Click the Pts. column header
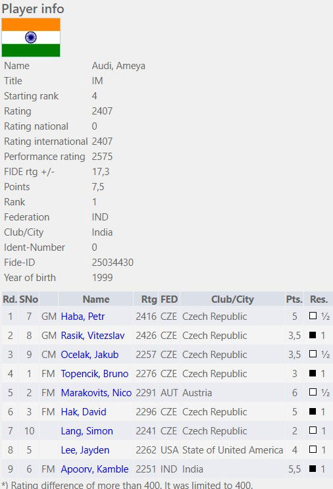This screenshot has height=489, width=333. (x=294, y=299)
